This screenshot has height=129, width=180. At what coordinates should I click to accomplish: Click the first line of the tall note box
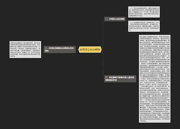click(154, 37)
